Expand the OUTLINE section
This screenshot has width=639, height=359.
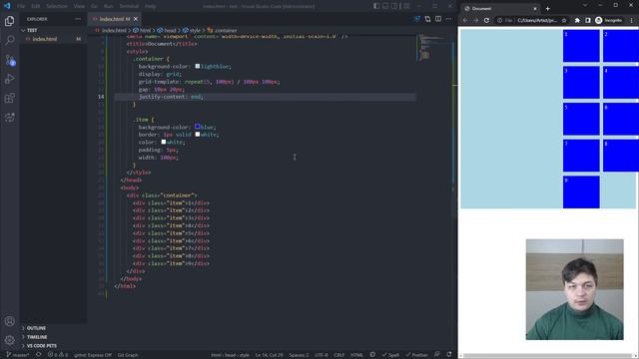tap(53, 328)
